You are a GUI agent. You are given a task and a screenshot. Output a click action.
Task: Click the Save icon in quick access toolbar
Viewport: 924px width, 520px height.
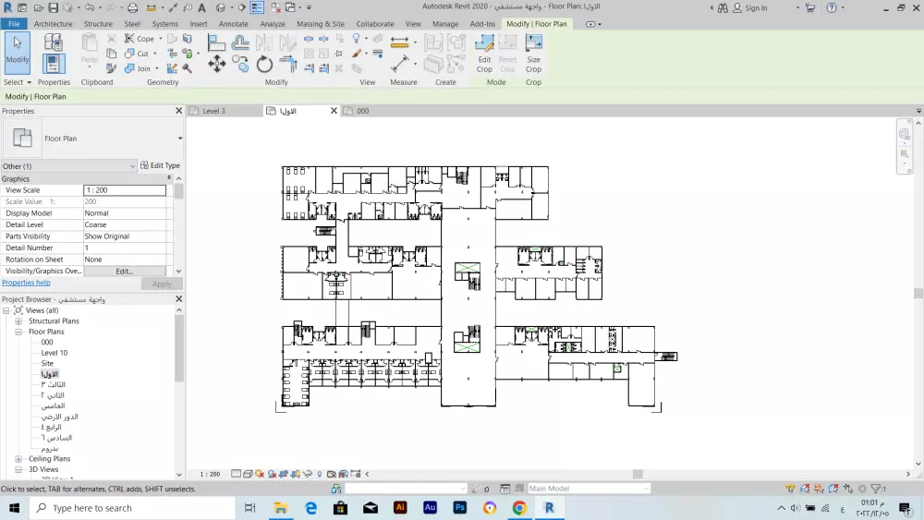(53, 7)
